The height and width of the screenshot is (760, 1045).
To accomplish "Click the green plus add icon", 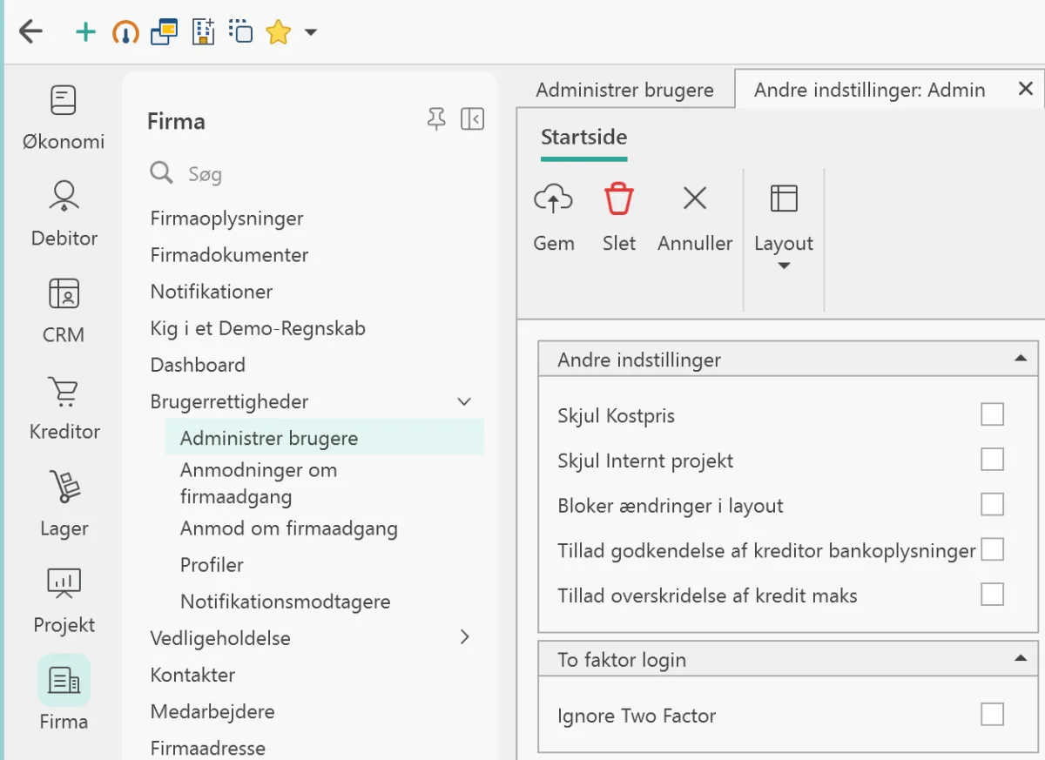I will click(x=85, y=33).
